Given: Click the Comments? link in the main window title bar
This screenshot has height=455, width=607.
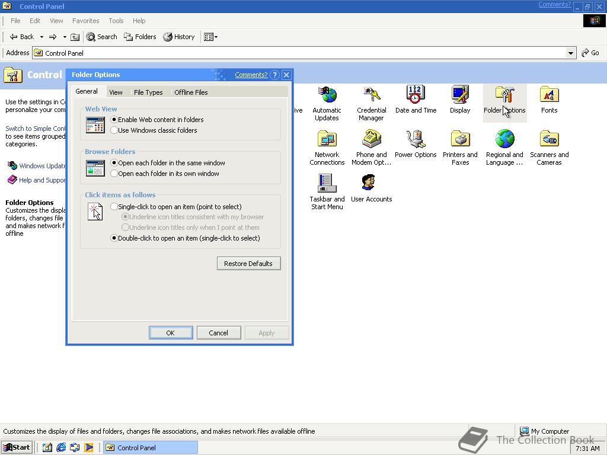Looking at the screenshot, I should pyautogui.click(x=554, y=5).
